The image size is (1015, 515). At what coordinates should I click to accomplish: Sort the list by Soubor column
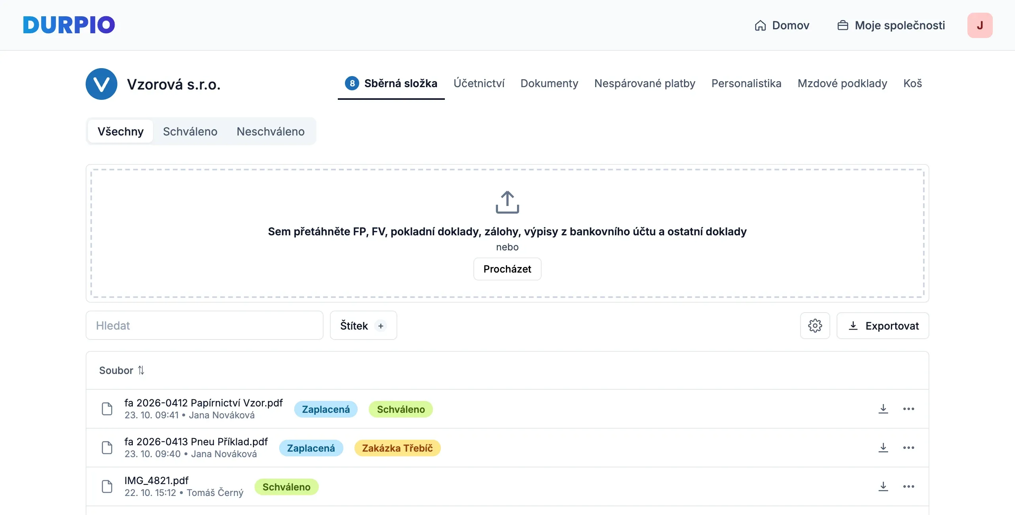point(122,370)
